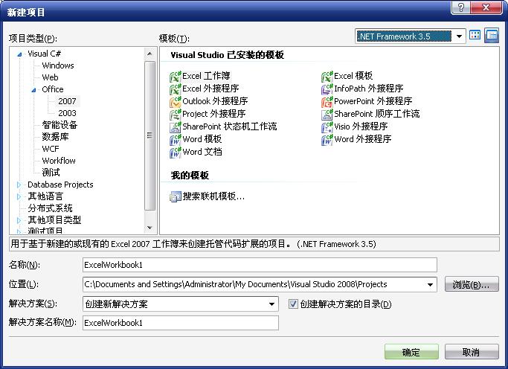This screenshot has height=369, width=508.
Task: Select the Excel 工作簿 template icon
Action: [x=176, y=77]
